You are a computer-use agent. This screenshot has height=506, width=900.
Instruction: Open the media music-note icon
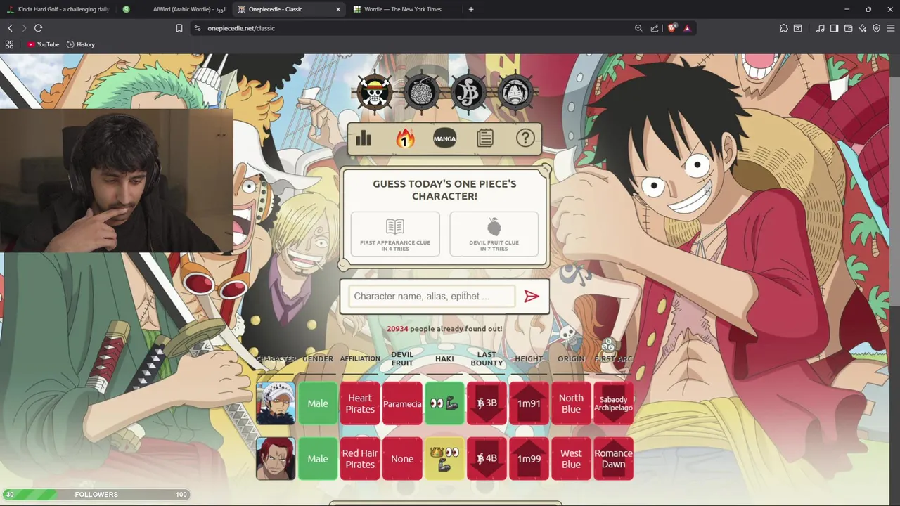(821, 28)
